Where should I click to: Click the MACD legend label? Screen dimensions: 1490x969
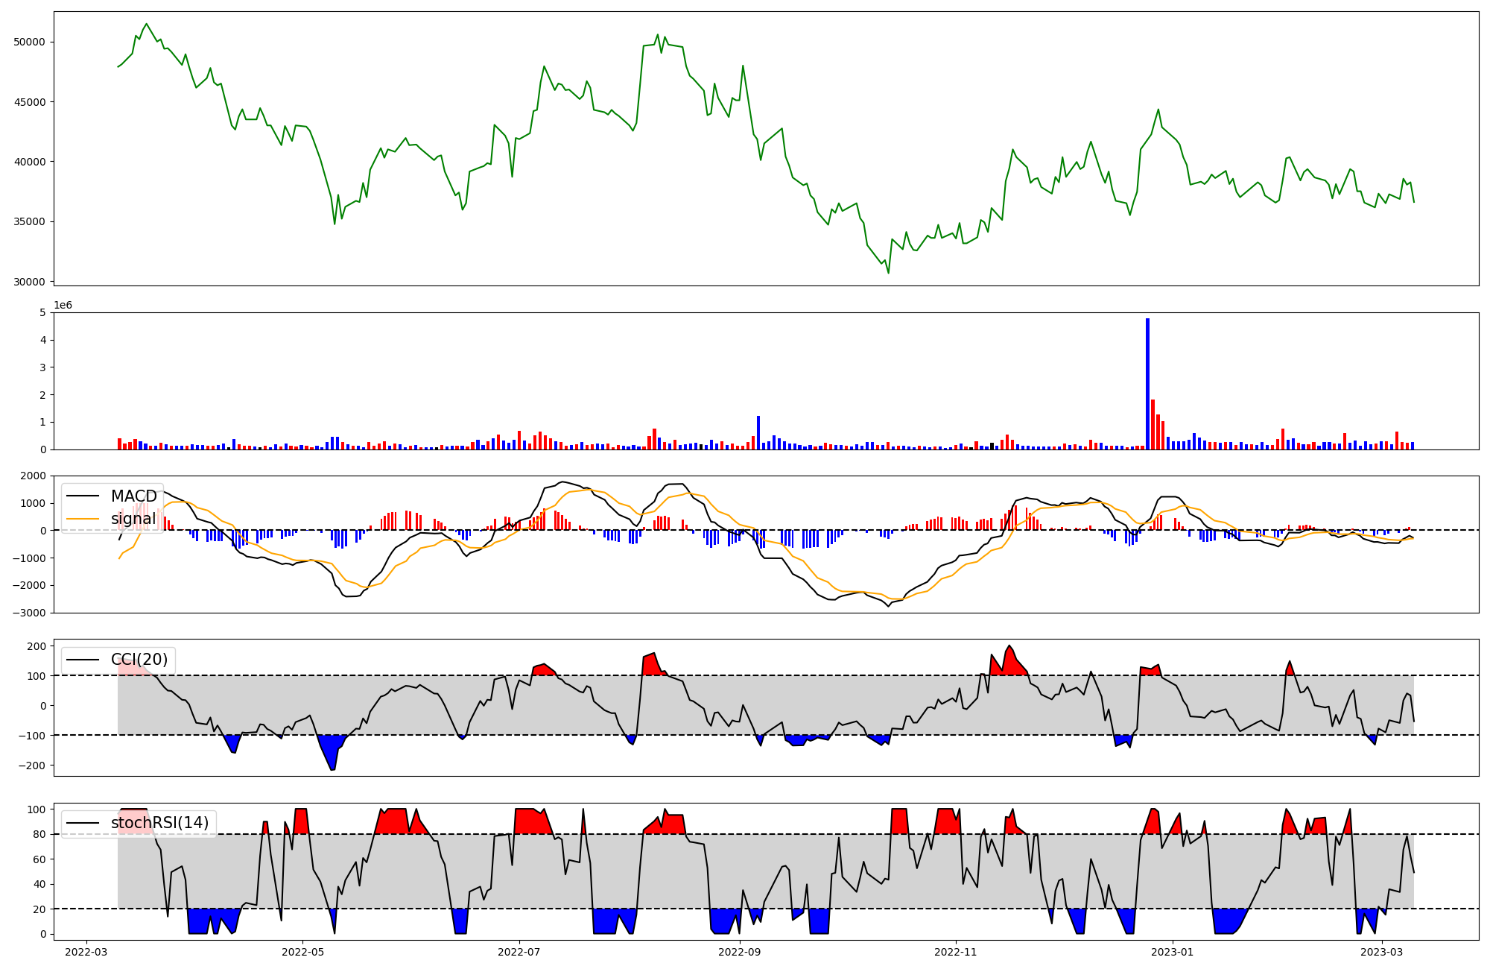tap(133, 496)
